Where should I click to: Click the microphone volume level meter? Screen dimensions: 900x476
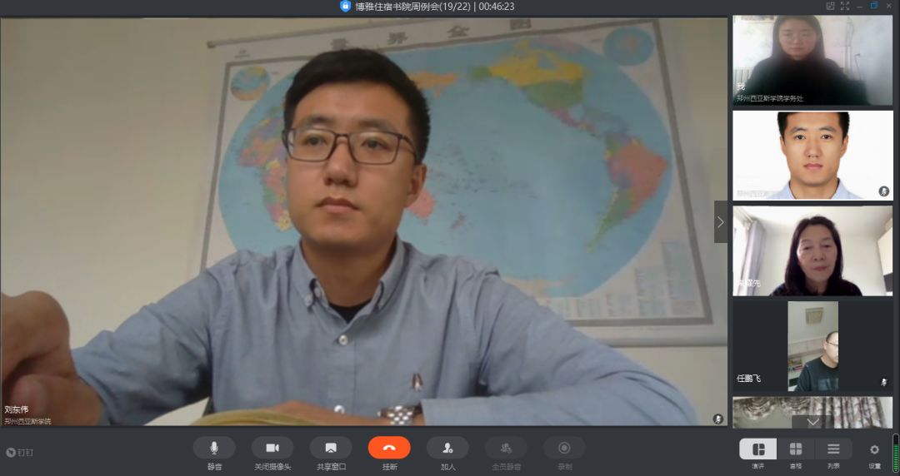coord(896,452)
